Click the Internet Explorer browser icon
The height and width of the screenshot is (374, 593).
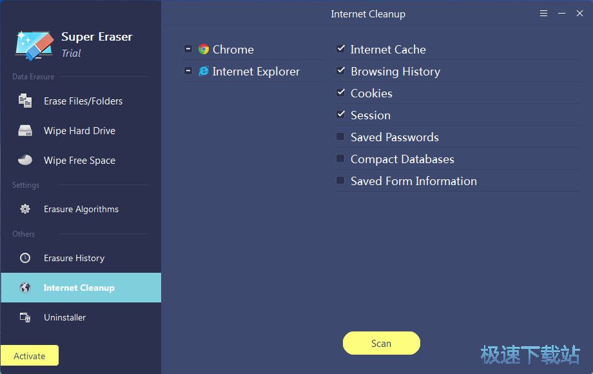pos(203,71)
